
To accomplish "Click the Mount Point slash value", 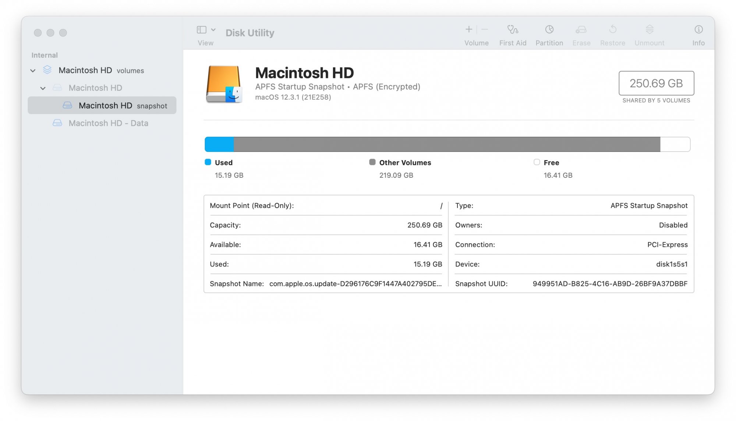I will tap(441, 206).
